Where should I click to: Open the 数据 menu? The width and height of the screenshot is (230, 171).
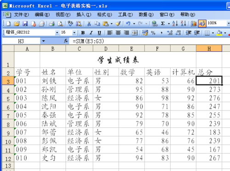(146, 15)
